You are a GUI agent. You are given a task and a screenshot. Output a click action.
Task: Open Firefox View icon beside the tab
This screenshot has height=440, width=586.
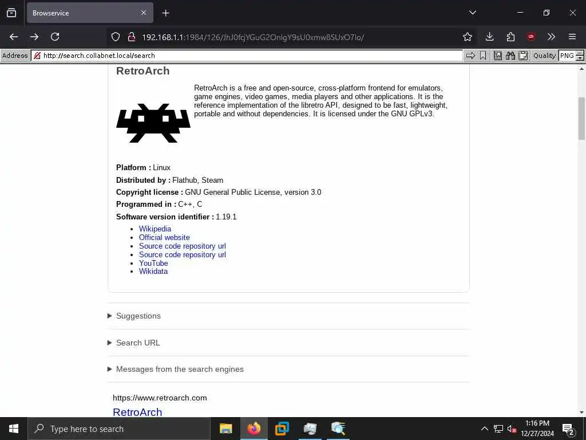pyautogui.click(x=11, y=13)
